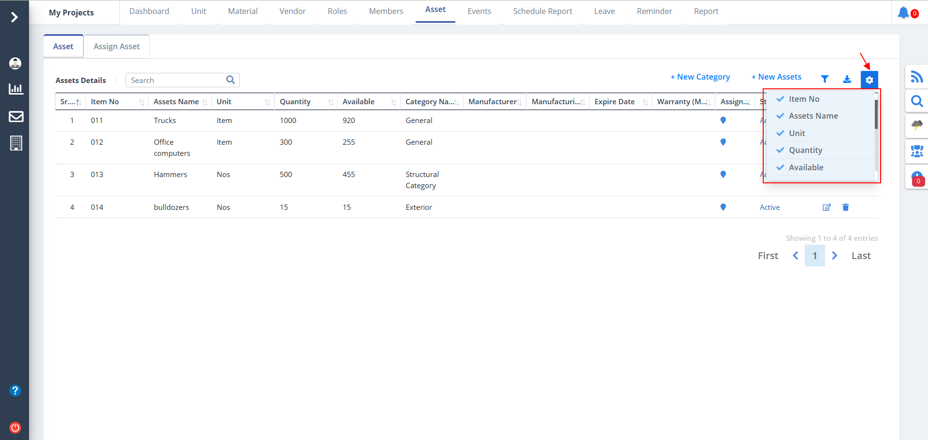Screen dimensions: 928x440
Task: Click the assets Search input field
Action: coord(176,80)
